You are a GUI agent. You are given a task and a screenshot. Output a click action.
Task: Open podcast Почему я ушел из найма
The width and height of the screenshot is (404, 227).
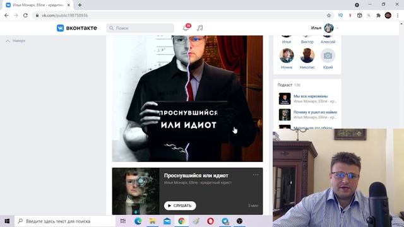click(315, 112)
